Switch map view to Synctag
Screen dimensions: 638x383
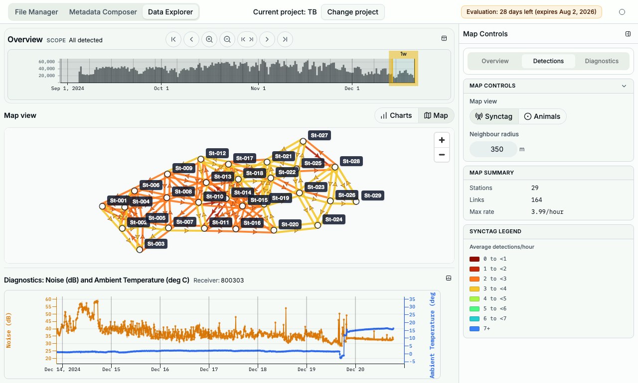[494, 116]
